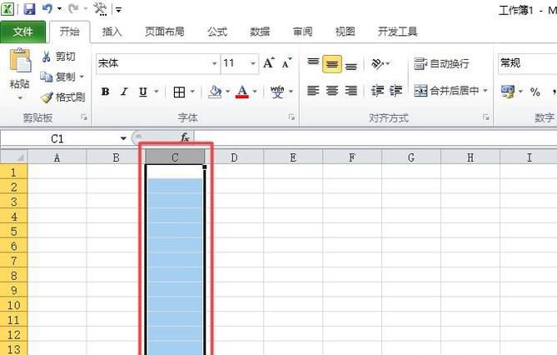Open the 字体 font dialog launcher

[291, 117]
